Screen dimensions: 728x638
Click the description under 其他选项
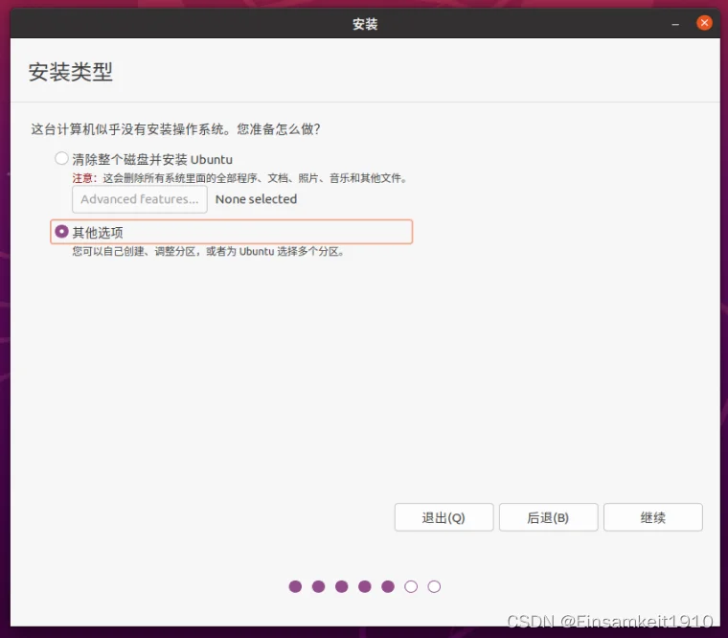coord(208,252)
